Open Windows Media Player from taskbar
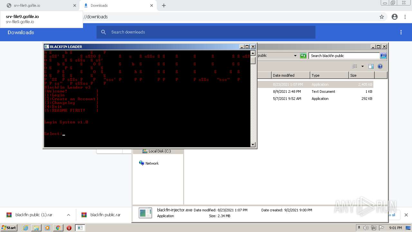Screen dimensions: 412x232 pos(47,228)
